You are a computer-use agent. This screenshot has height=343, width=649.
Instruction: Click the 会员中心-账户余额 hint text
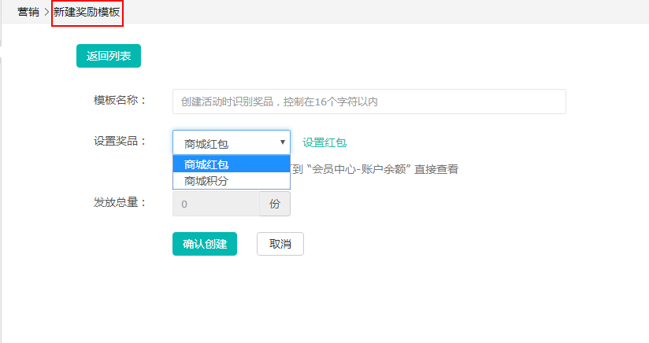(375, 168)
